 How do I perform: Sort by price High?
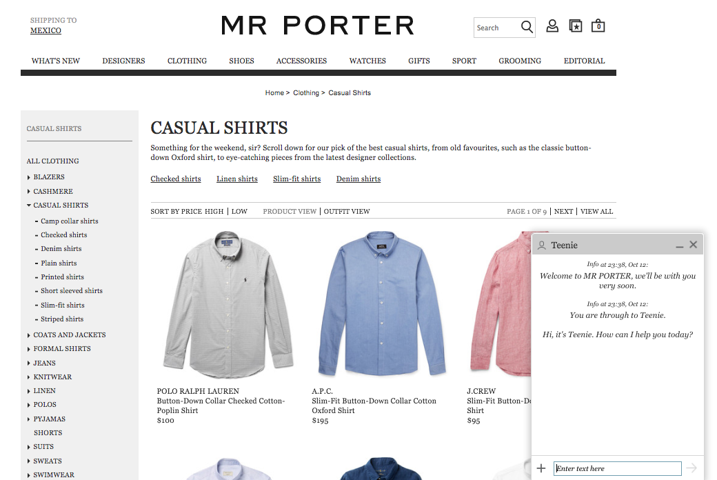click(x=214, y=212)
